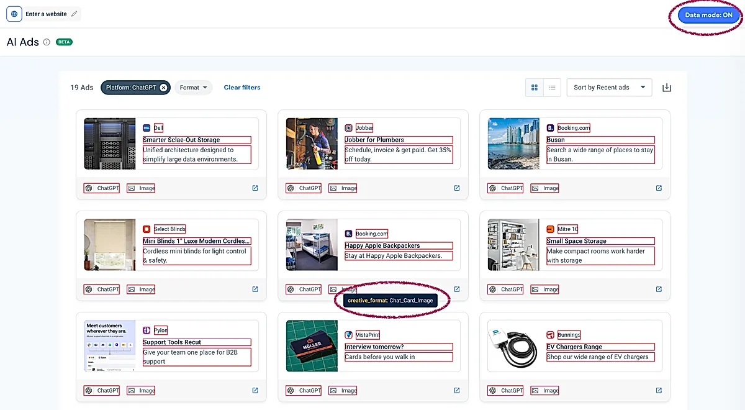745x410 pixels.
Task: Open the Bunnings EV charger thumbnail
Action: click(x=513, y=346)
